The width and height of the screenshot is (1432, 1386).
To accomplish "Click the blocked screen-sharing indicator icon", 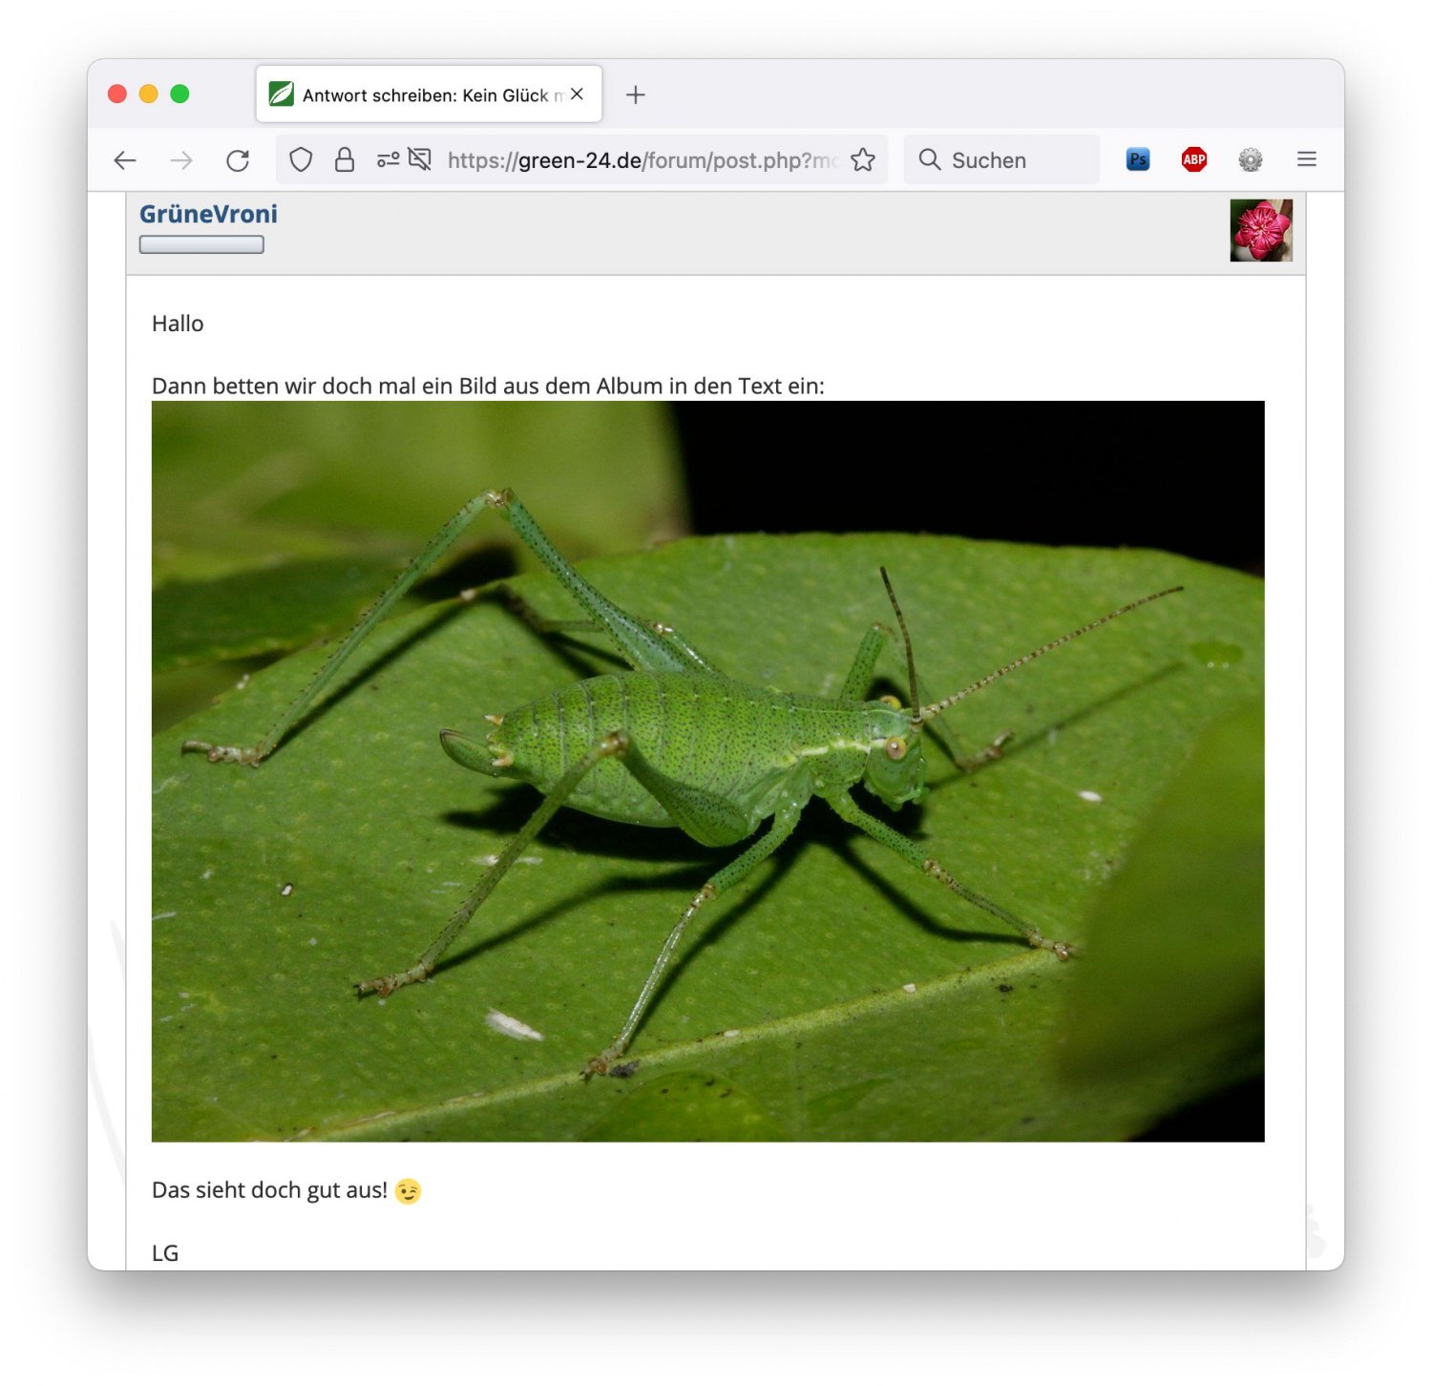I will (x=420, y=160).
